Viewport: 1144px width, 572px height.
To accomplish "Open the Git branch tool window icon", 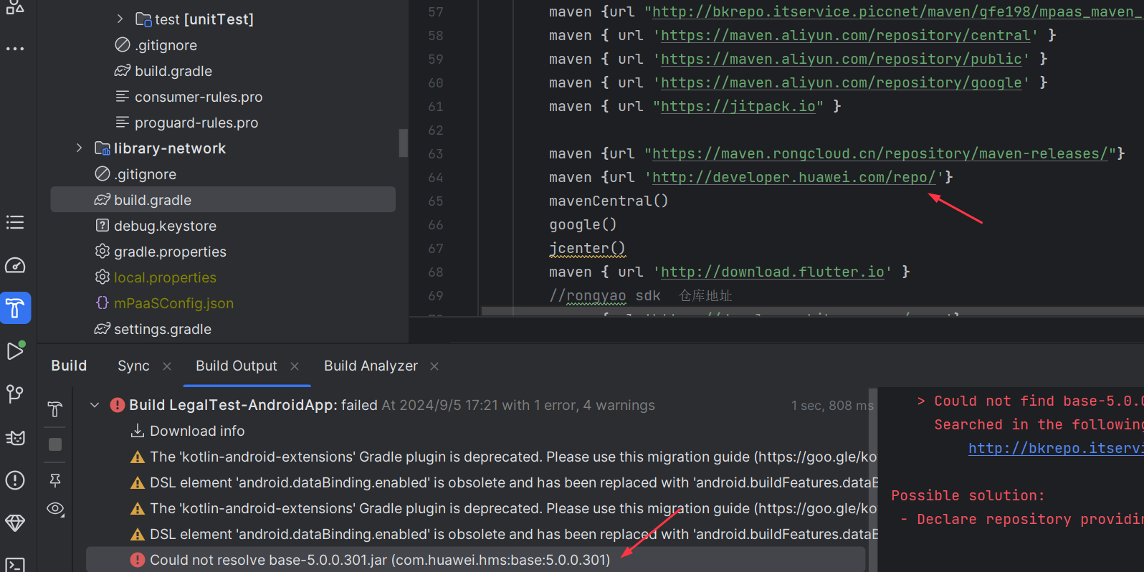I will coord(15,394).
